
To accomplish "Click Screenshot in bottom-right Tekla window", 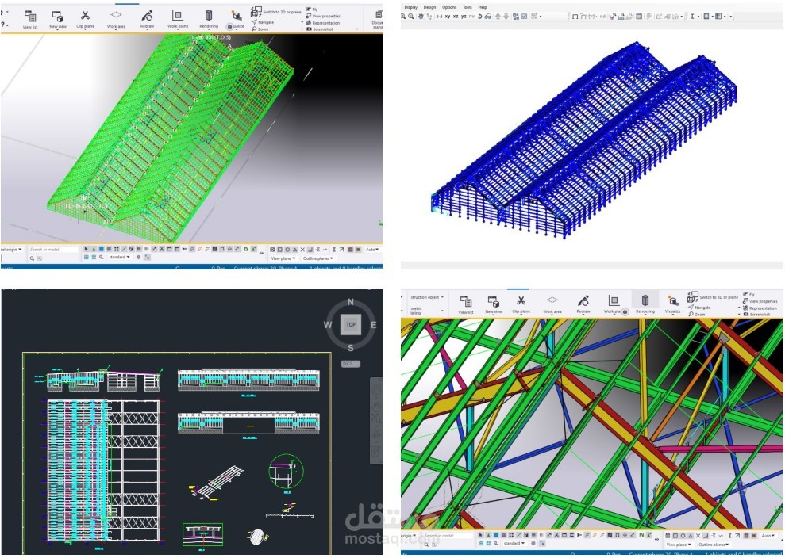I will click(x=757, y=315).
